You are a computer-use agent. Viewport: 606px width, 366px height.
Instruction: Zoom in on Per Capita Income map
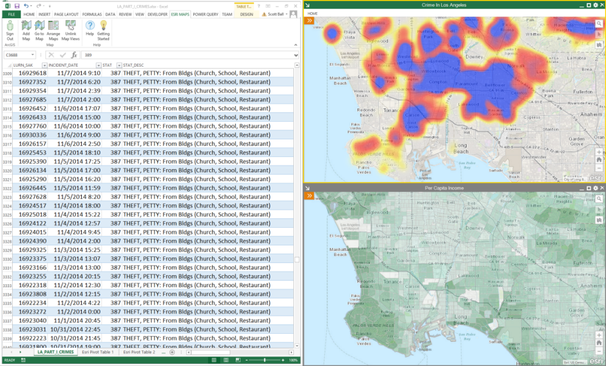(x=599, y=335)
